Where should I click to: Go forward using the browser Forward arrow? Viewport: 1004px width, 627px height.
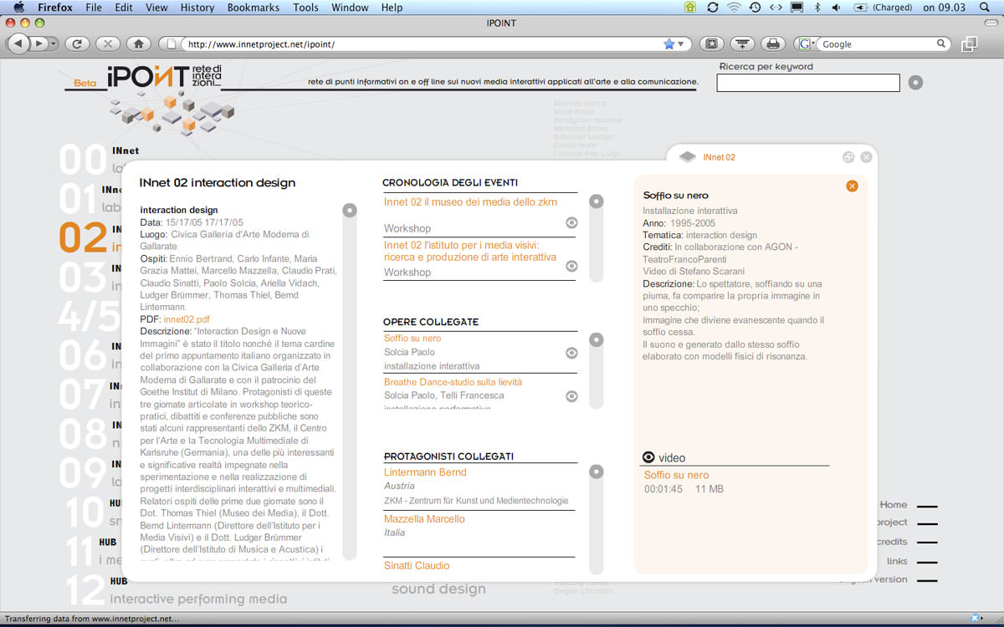point(38,43)
